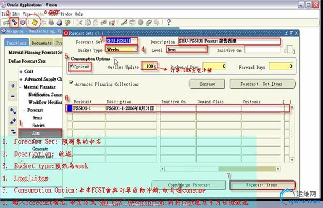Click the Translations globe icon
Image resolution: width=323 pixels, height=208 pixels.
tap(141, 22)
